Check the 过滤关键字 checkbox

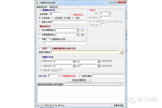tap(80, 76)
